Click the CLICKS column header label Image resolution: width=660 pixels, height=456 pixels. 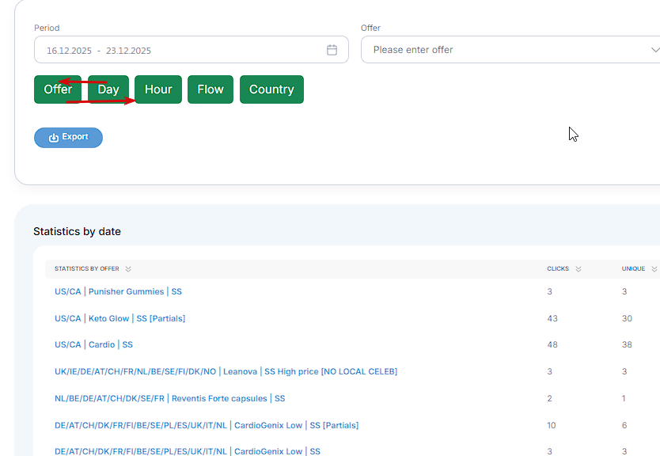tap(558, 268)
